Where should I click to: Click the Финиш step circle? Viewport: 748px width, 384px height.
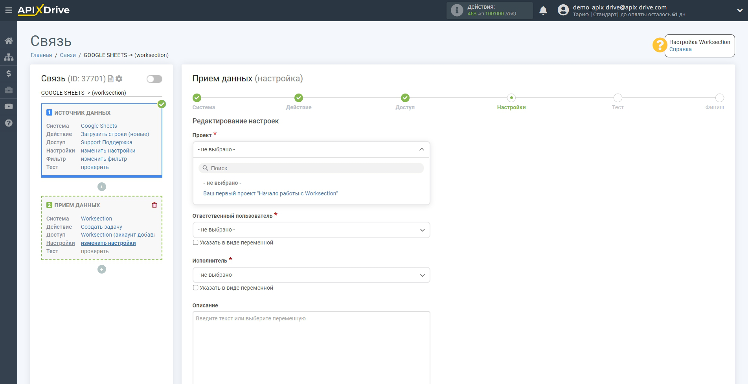(720, 98)
